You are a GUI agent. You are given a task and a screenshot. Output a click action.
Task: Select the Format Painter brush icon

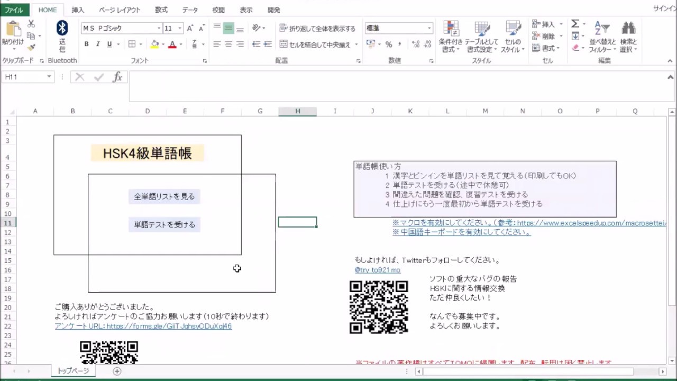point(31,48)
